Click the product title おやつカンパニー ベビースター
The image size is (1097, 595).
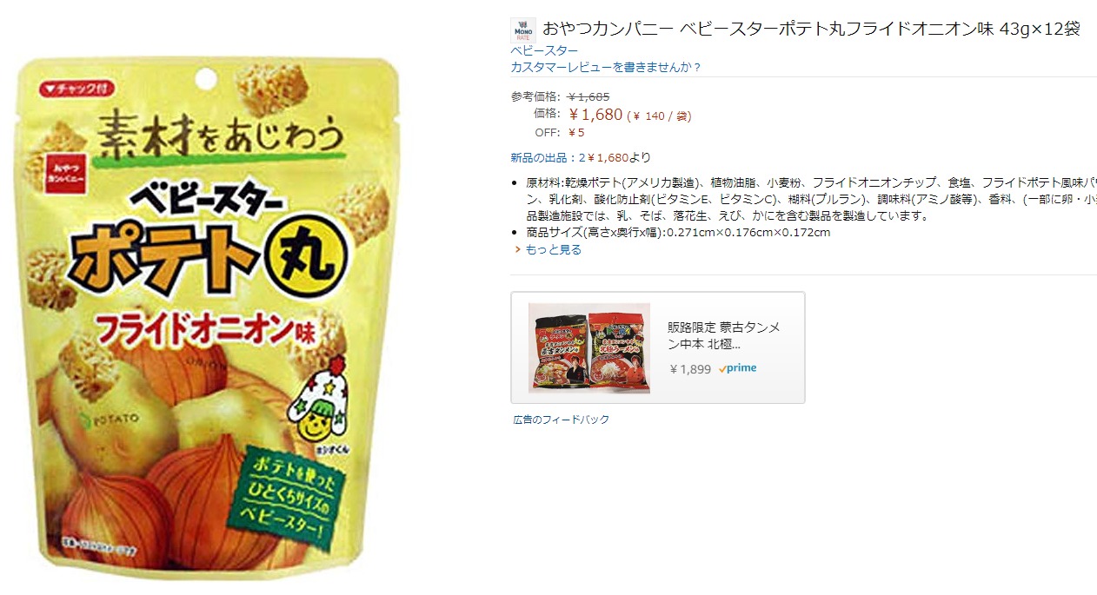(x=811, y=29)
